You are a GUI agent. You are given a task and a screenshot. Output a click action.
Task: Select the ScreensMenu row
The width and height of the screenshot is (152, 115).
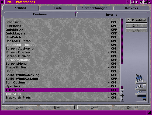pos(62,64)
